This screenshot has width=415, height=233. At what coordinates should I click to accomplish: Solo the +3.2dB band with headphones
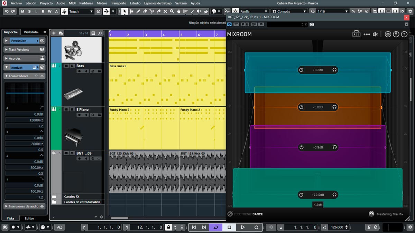334,70
